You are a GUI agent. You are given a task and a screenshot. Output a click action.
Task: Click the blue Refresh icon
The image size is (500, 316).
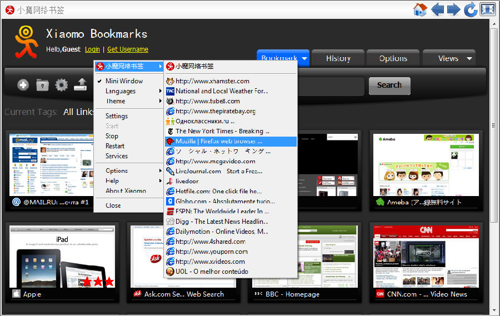click(x=471, y=9)
